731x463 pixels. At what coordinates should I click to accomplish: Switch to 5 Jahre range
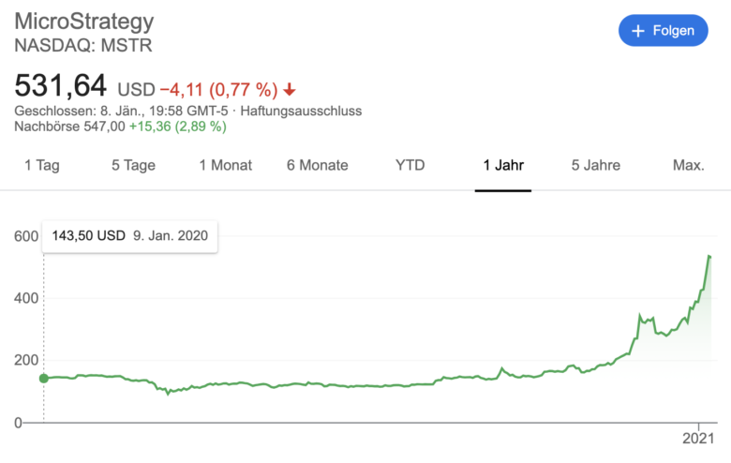tap(596, 165)
